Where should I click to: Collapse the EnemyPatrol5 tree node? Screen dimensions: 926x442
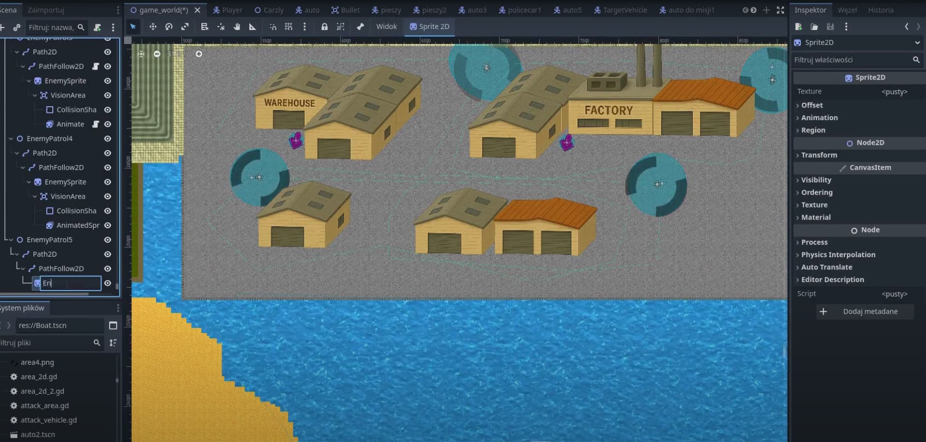(11, 240)
